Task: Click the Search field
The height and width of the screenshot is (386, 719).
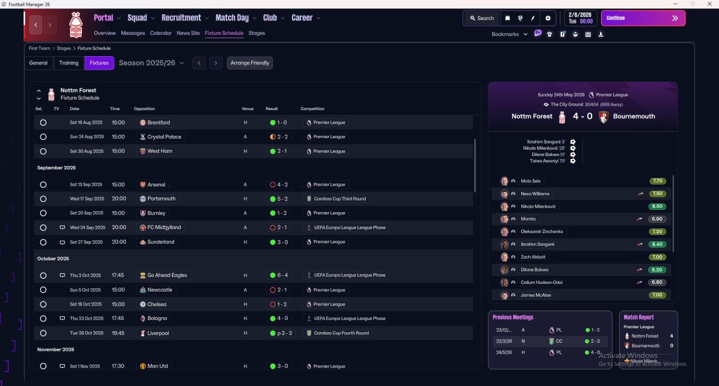Action: (x=481, y=18)
